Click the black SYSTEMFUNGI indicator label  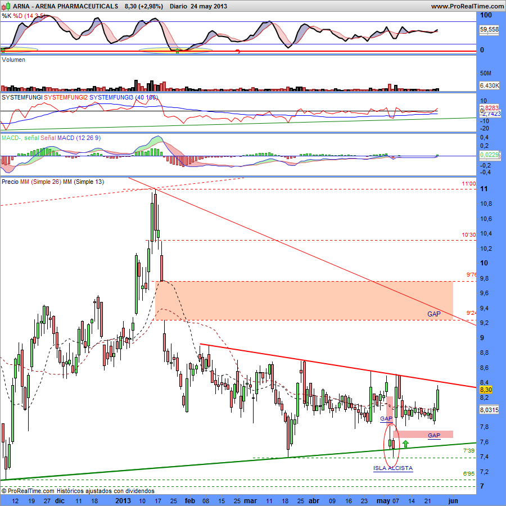click(22, 97)
